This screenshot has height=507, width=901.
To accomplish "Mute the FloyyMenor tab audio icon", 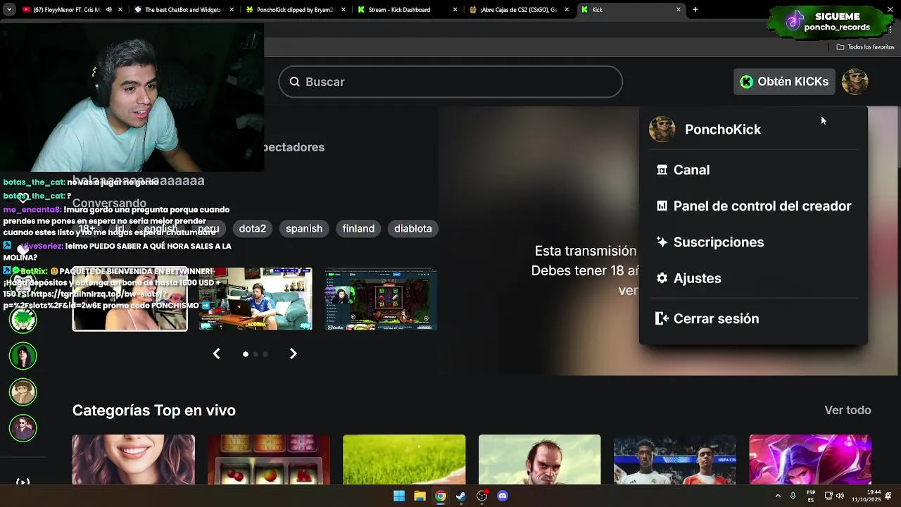I will coord(108,10).
